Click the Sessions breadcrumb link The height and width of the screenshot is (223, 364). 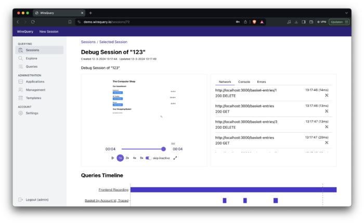point(88,42)
